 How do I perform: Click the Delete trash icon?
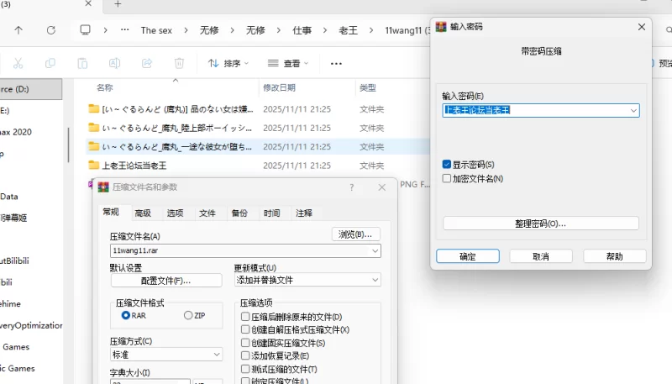(179, 63)
